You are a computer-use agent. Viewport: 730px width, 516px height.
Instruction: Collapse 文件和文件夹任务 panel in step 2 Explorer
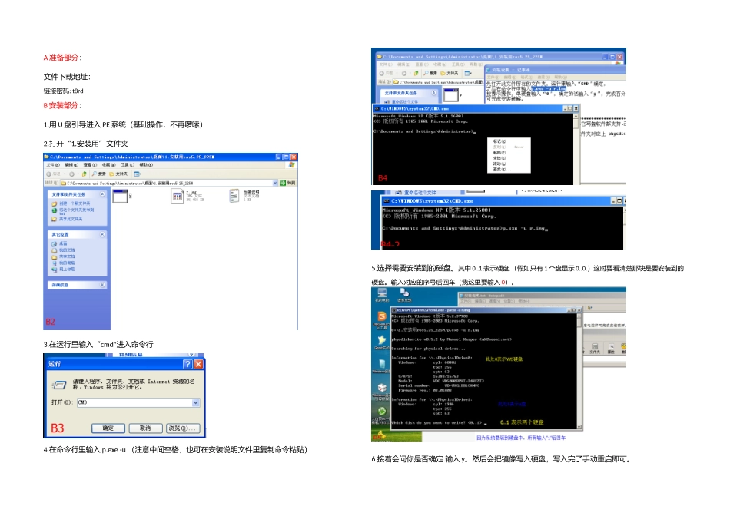click(x=102, y=194)
